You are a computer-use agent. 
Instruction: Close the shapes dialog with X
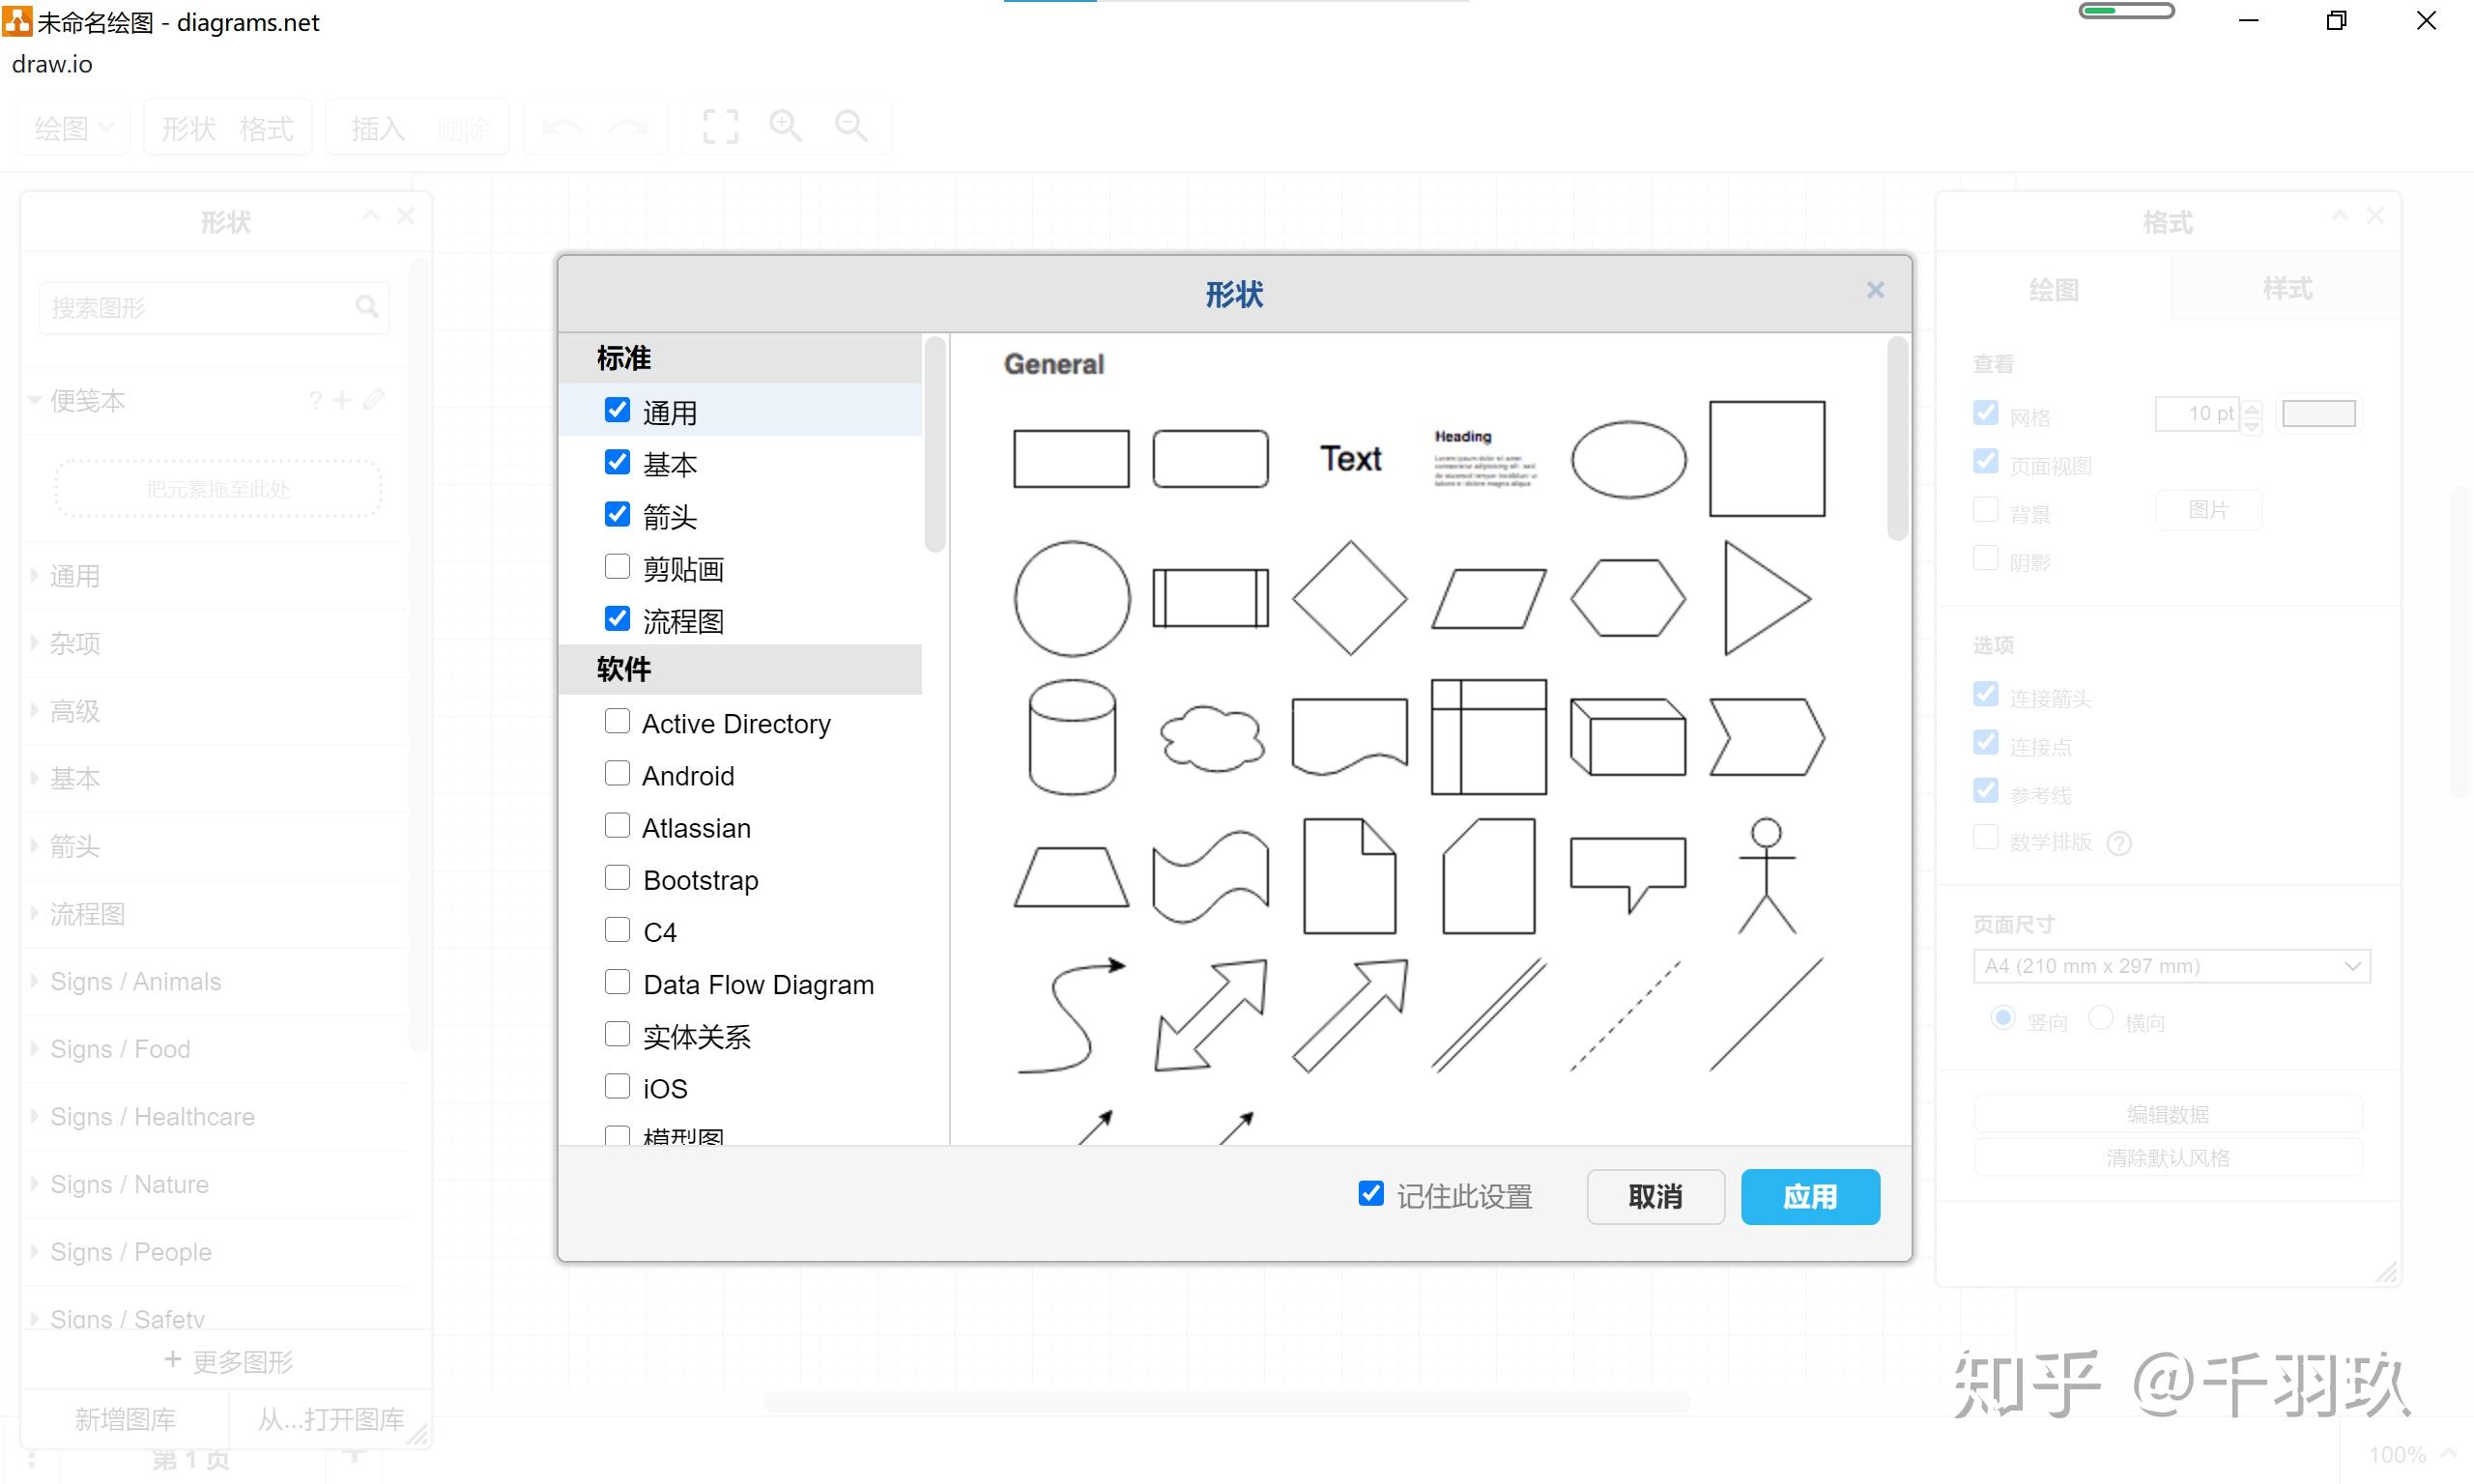(1875, 290)
